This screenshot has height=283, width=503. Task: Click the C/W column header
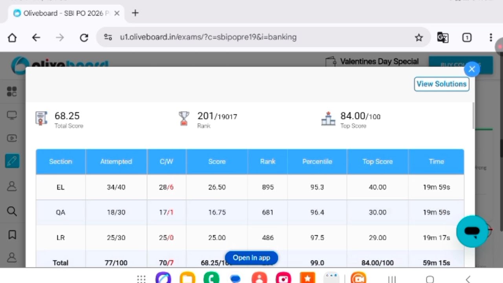click(x=167, y=162)
